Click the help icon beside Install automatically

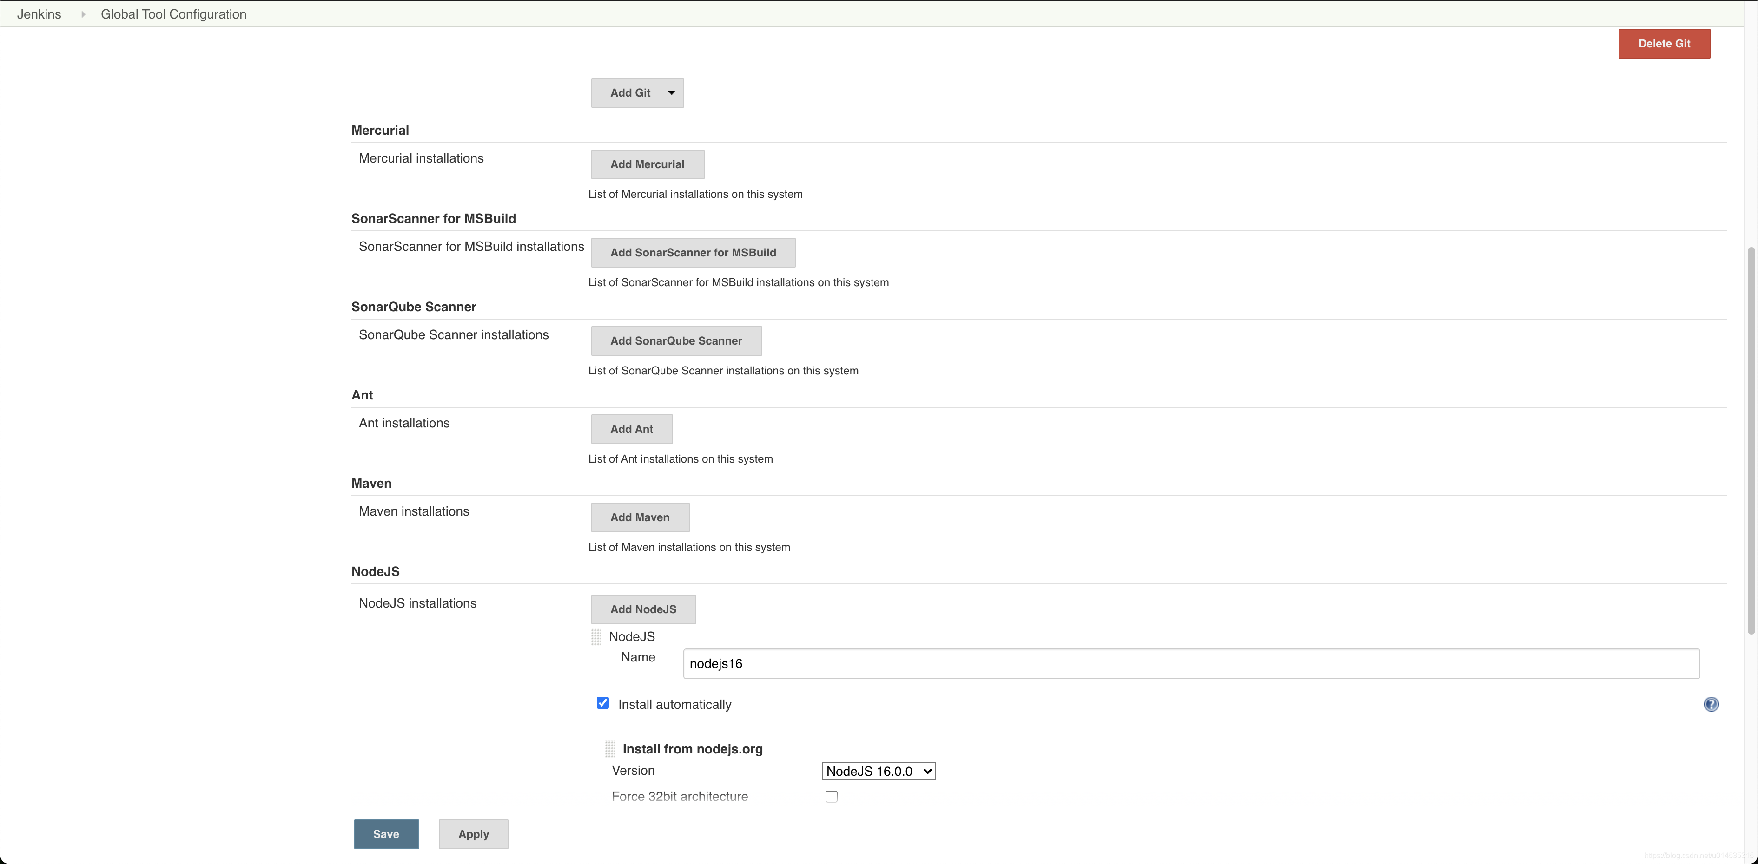tap(1711, 704)
